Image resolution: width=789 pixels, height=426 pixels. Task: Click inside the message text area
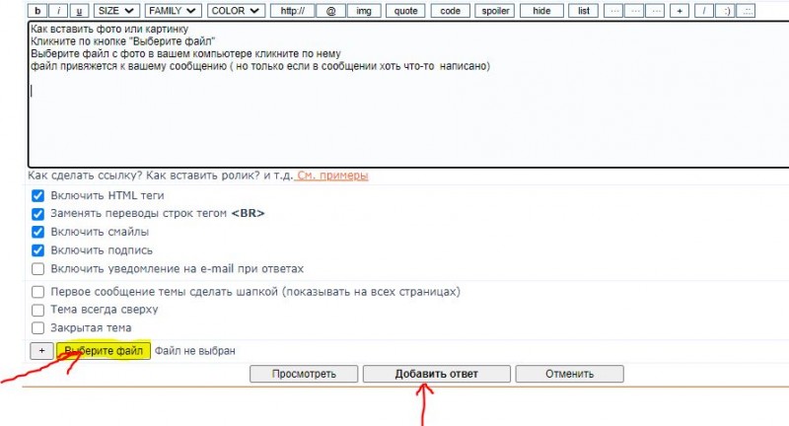[394, 118]
